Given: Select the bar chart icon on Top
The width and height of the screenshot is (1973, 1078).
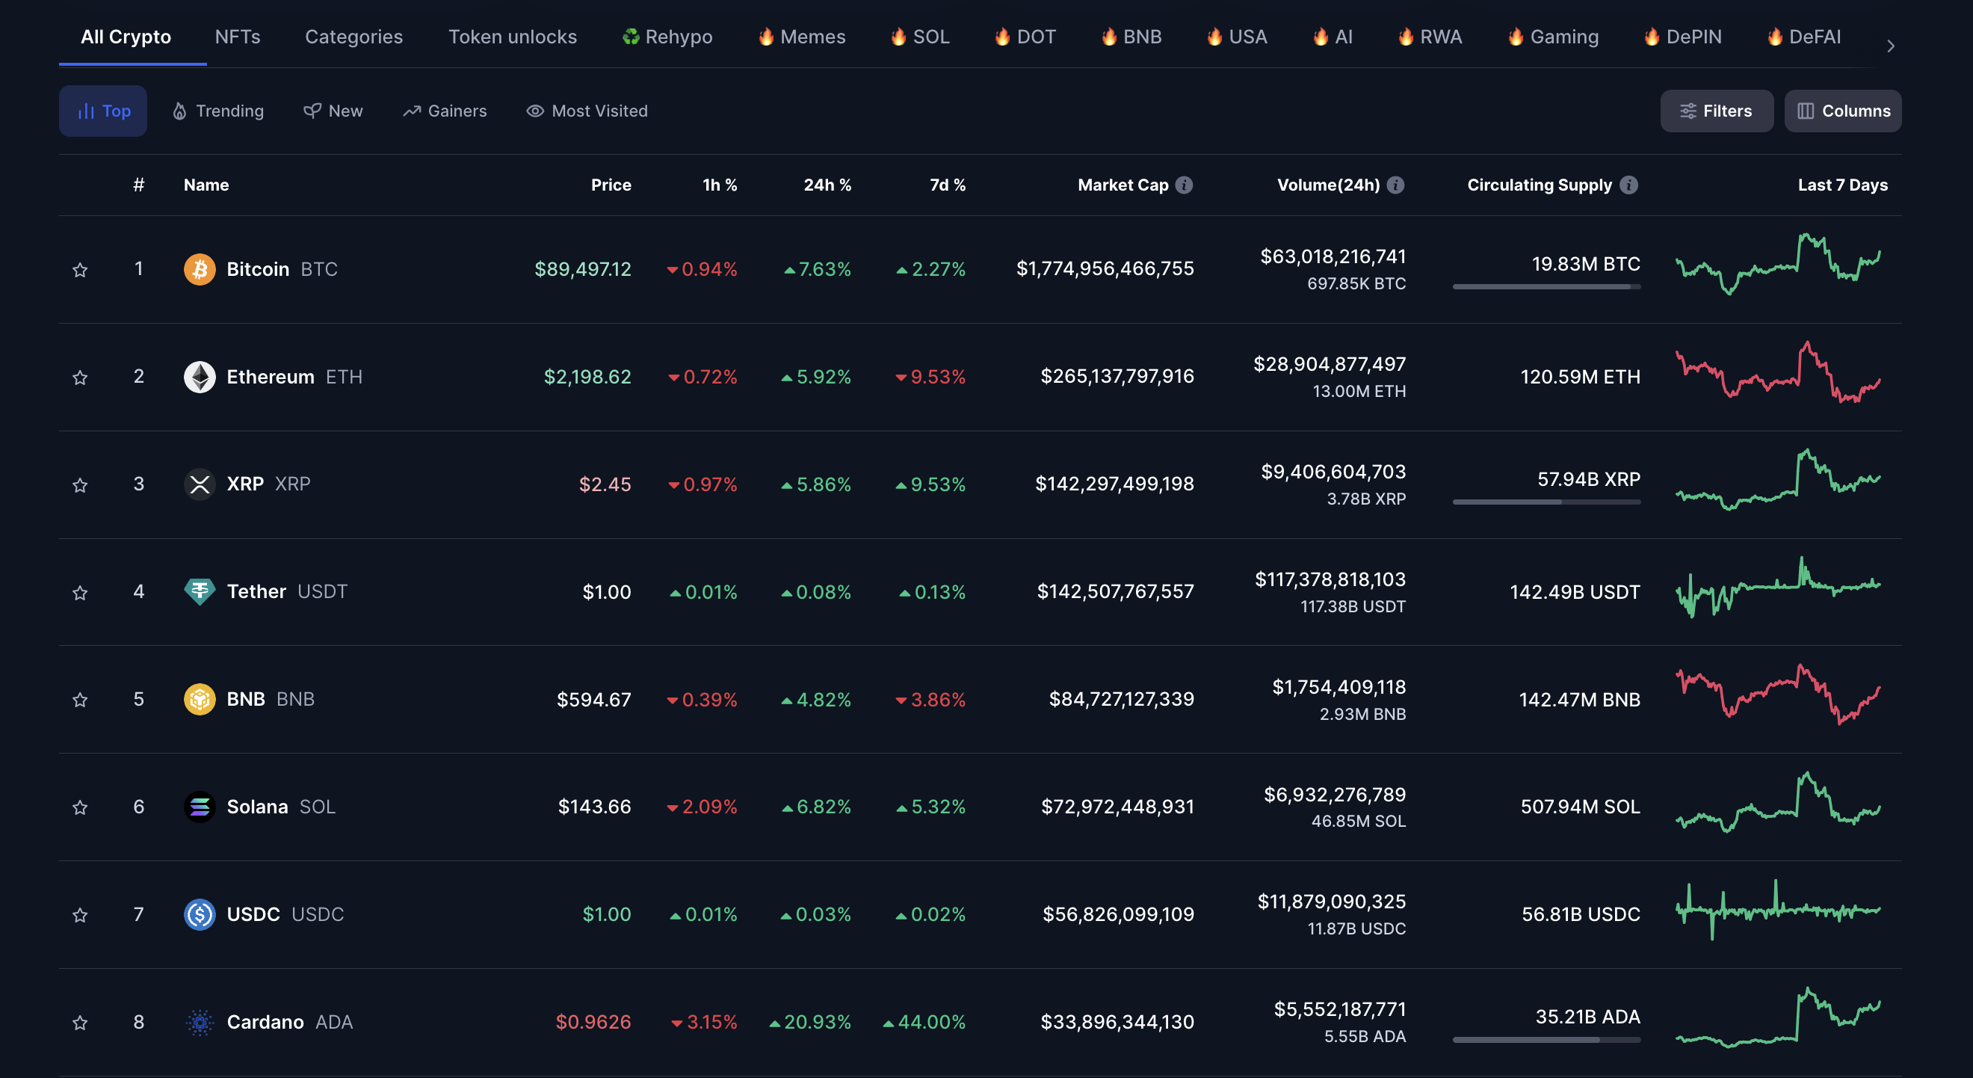Looking at the screenshot, I should click(x=86, y=112).
